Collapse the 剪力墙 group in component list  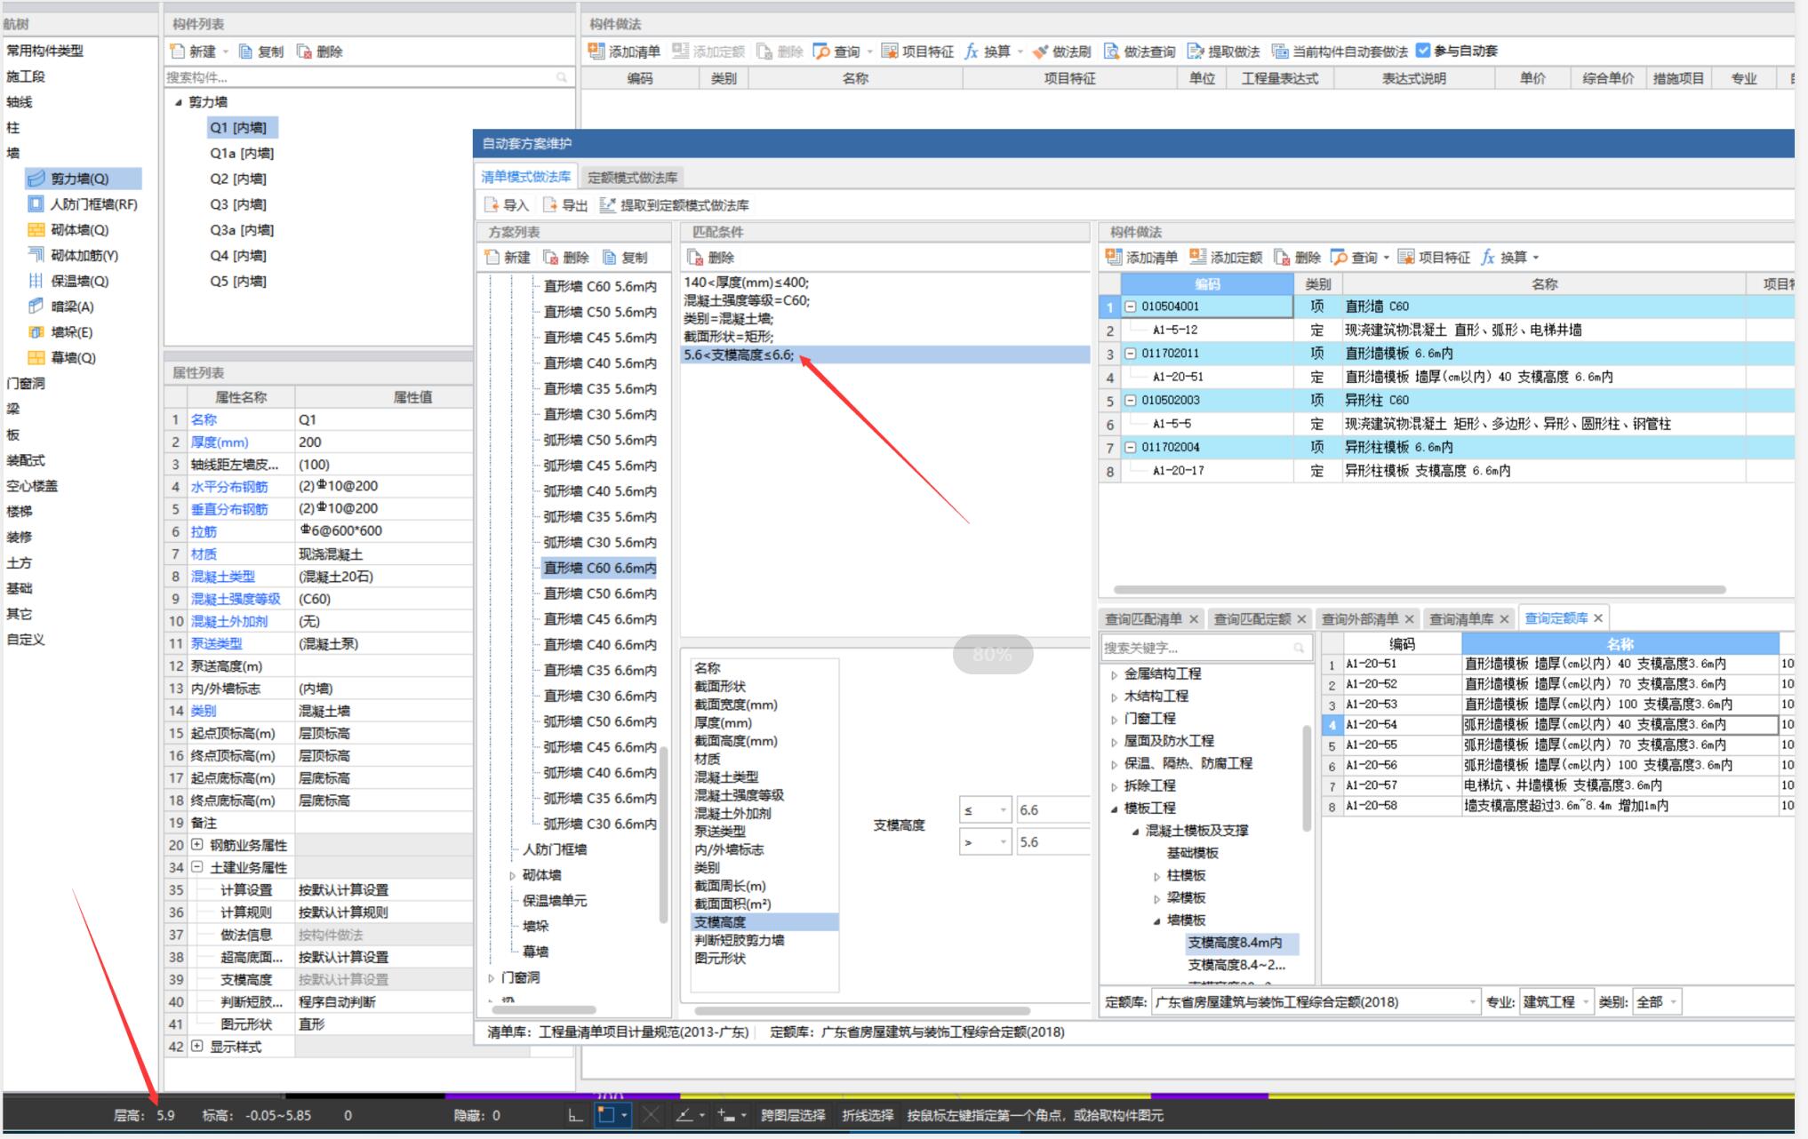tap(178, 103)
